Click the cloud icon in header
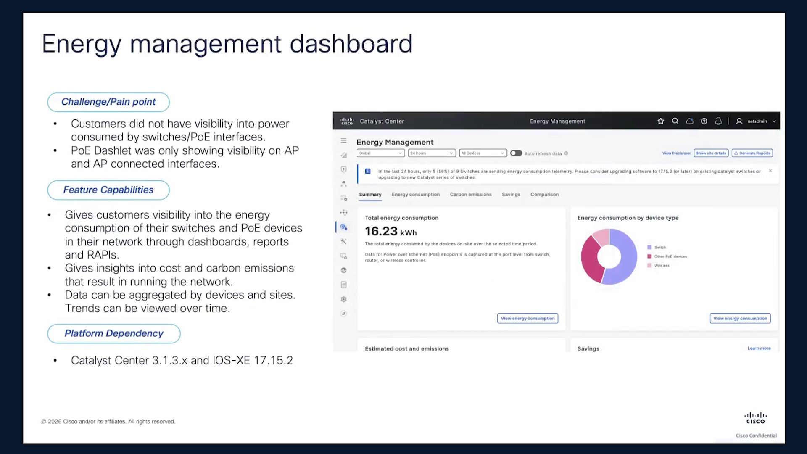Image resolution: width=807 pixels, height=454 pixels. coord(689,121)
